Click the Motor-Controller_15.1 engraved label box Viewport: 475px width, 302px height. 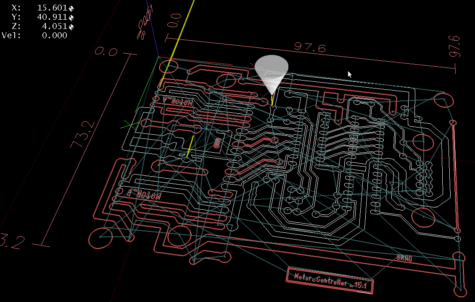tap(330, 280)
